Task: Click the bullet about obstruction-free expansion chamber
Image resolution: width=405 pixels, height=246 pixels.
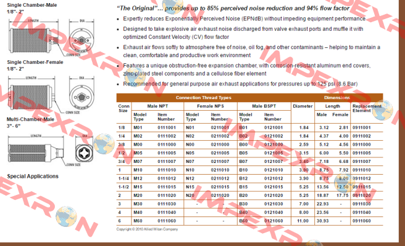Action: 247,69
